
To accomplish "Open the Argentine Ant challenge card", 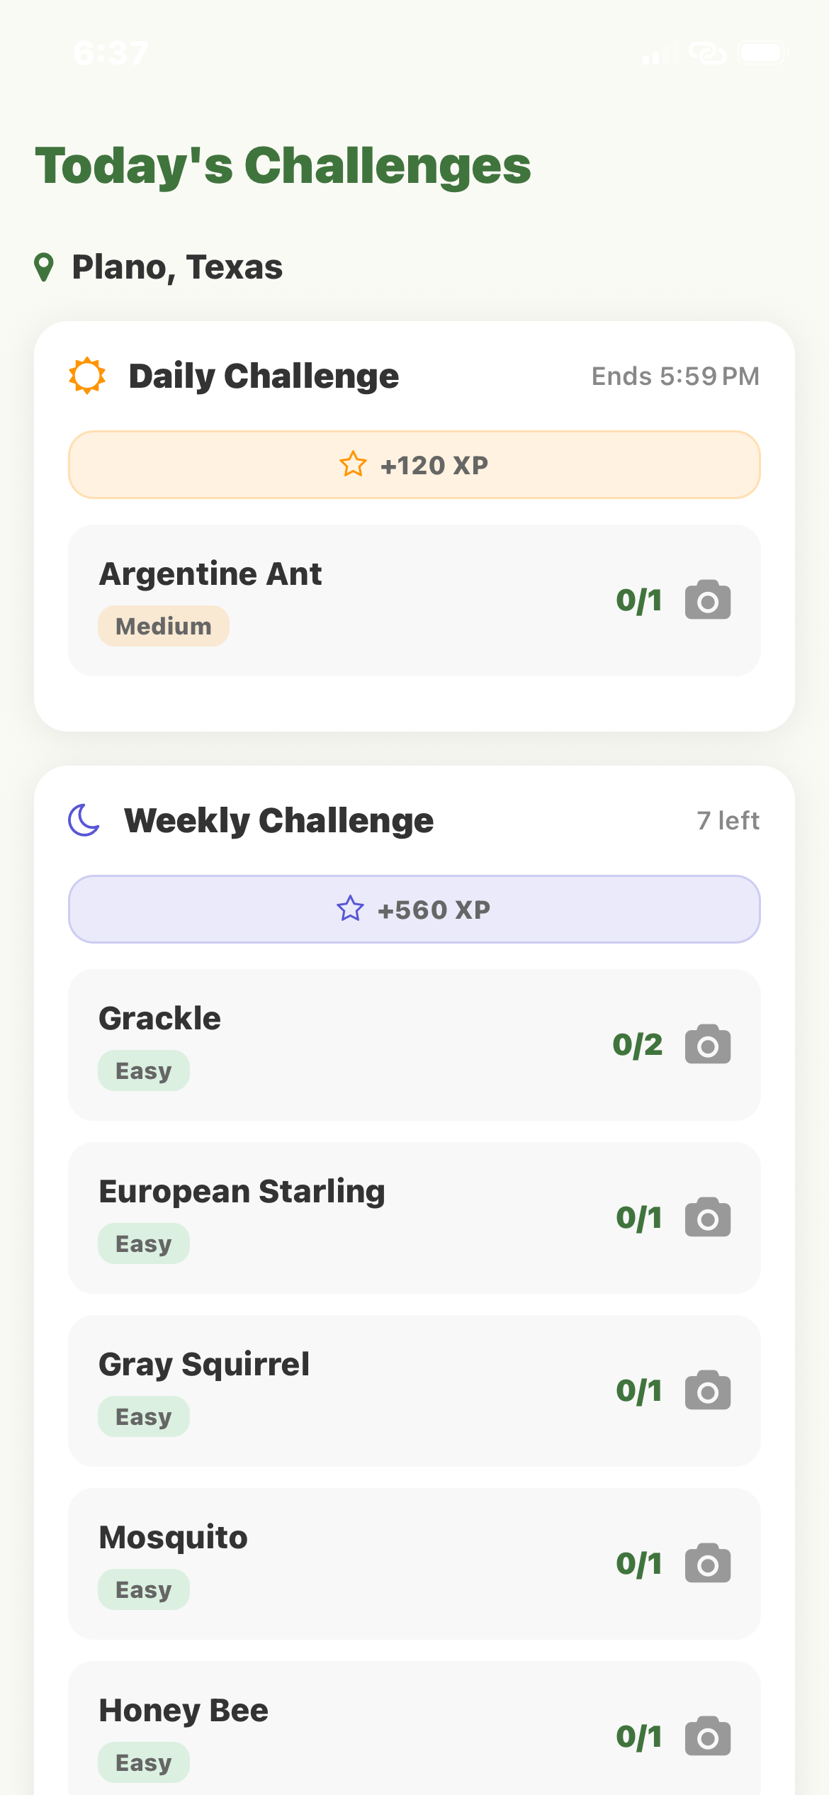I will (x=354, y=600).
